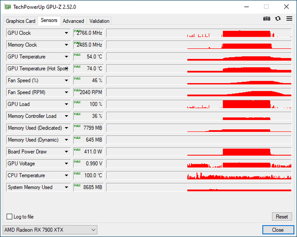Expand the GPU Load sensor dropdown

tap(66, 104)
